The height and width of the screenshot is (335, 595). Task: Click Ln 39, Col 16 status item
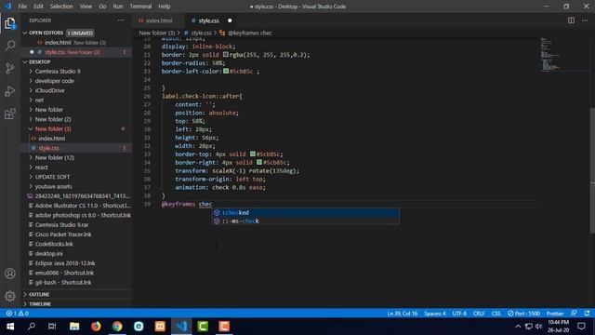[x=403, y=314]
